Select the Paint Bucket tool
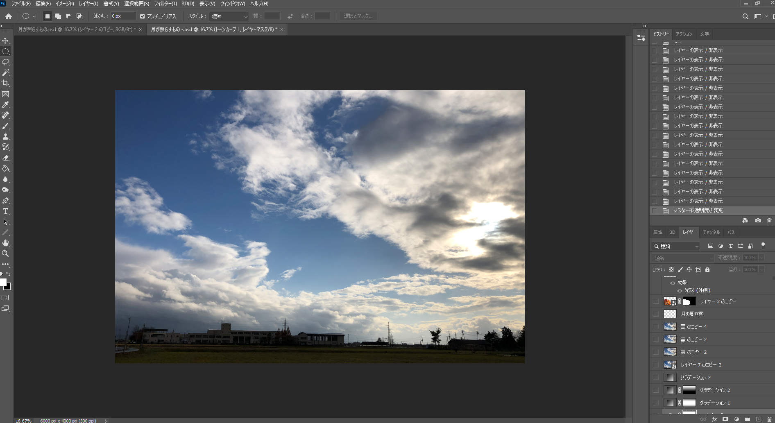 coord(6,168)
